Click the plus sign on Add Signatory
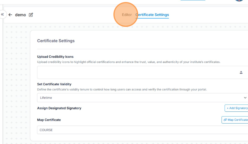This screenshot has width=248, height=144. pos(228,108)
